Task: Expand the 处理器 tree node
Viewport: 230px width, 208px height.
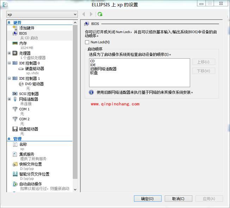Action: [x=9, y=53]
